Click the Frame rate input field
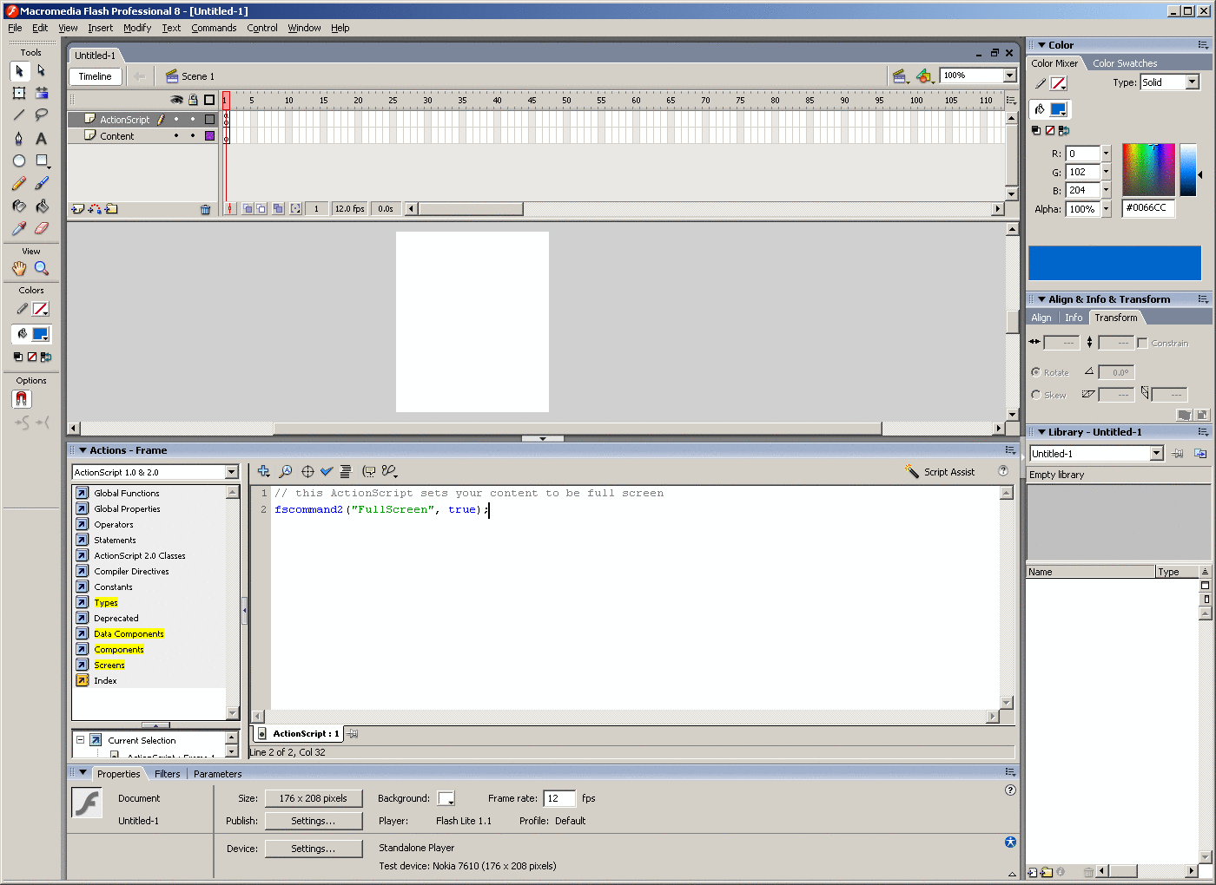1216x885 pixels. coord(558,798)
